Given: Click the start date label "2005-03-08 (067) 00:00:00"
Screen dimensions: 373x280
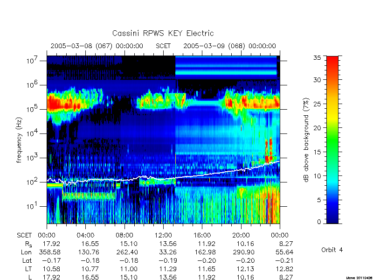Looking at the screenshot, I should click(x=97, y=46).
